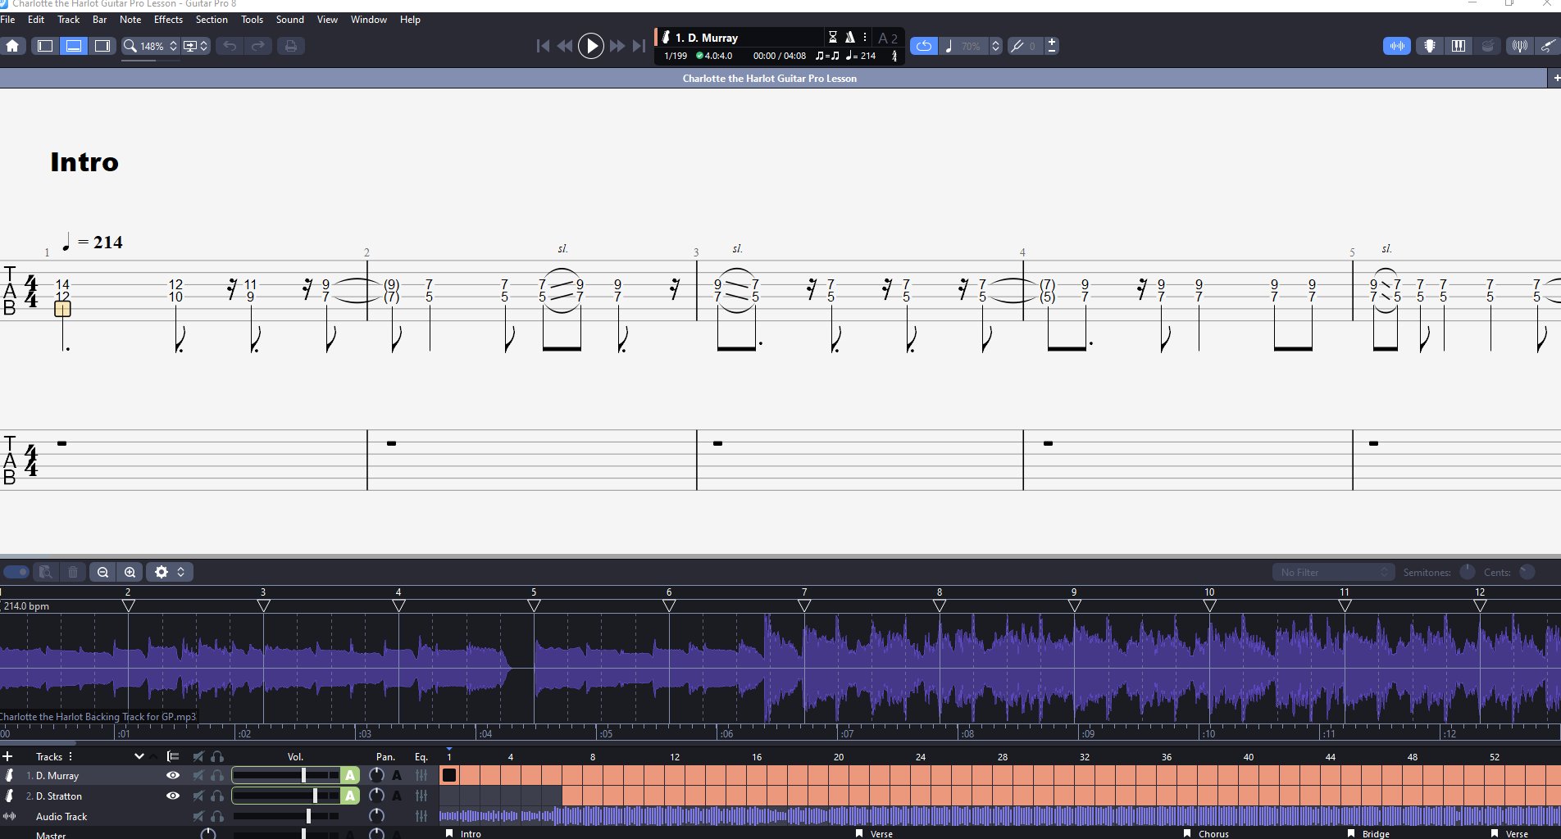Click the 1. D. Murray track name display
1561x839 pixels.
click(707, 38)
